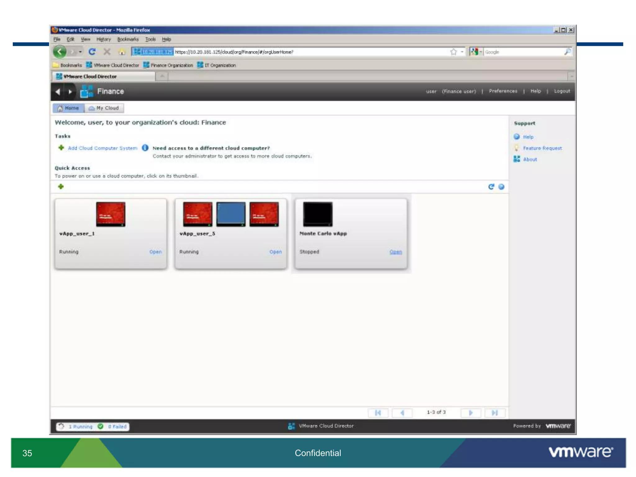Image resolution: width=636 pixels, height=477 pixels.
Task: Open the View menu
Action: pos(85,39)
